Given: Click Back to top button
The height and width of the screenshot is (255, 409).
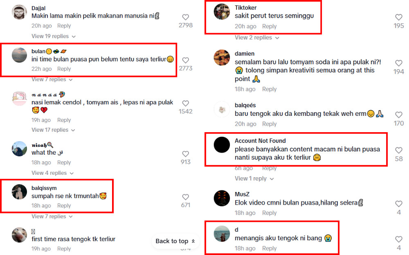Looking at the screenshot, I should tap(175, 241).
